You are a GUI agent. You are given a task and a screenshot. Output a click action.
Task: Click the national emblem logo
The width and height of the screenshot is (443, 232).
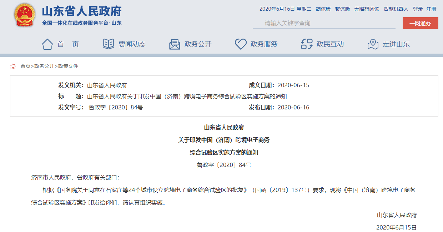(24, 15)
